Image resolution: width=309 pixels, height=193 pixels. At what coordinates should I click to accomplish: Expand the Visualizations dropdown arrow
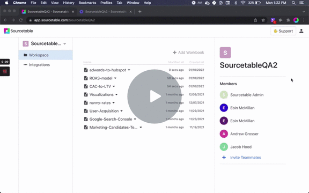tap(116, 95)
